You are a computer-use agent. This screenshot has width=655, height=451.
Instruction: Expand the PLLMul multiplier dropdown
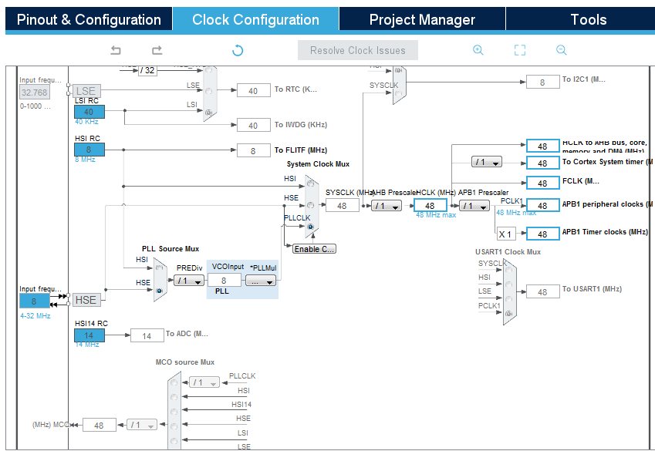pyautogui.click(x=261, y=281)
